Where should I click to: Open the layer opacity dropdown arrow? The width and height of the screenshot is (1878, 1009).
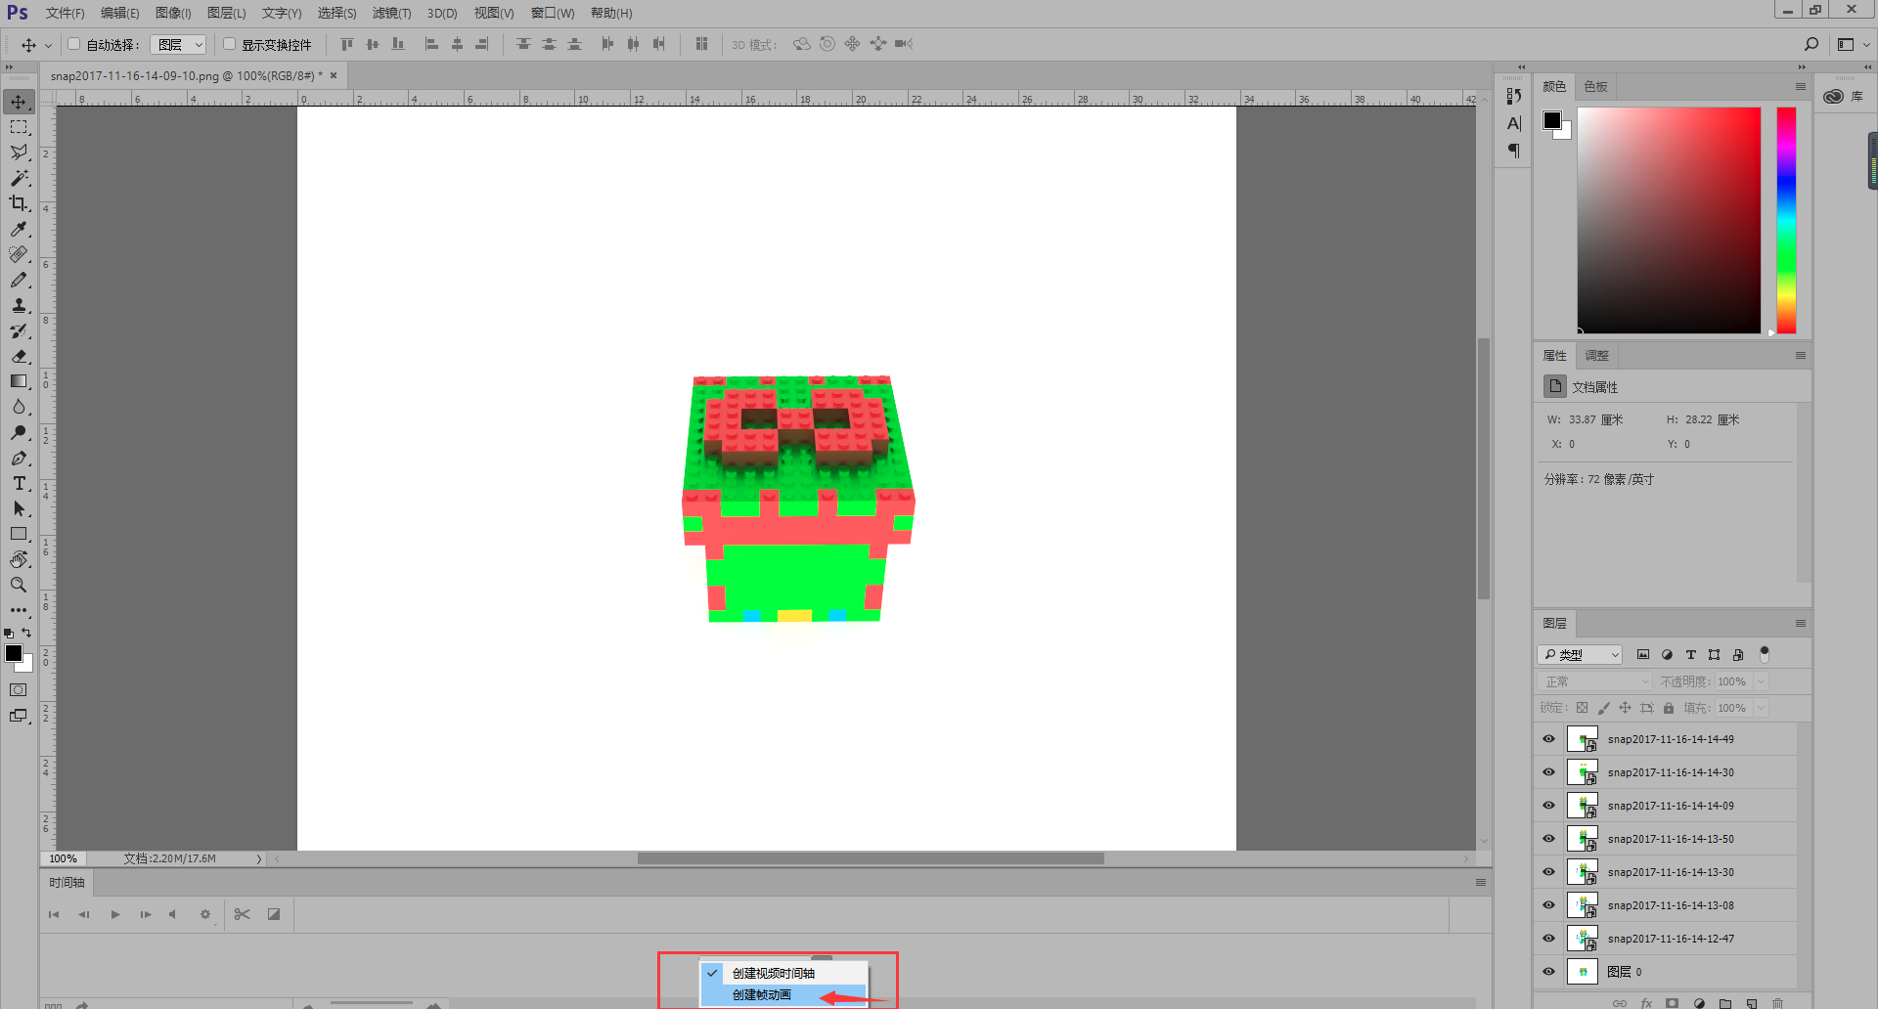tap(1762, 681)
